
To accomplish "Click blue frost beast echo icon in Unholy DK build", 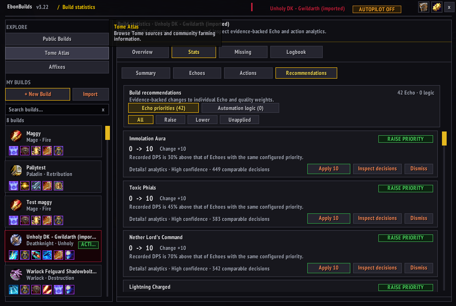I will 47,255.
